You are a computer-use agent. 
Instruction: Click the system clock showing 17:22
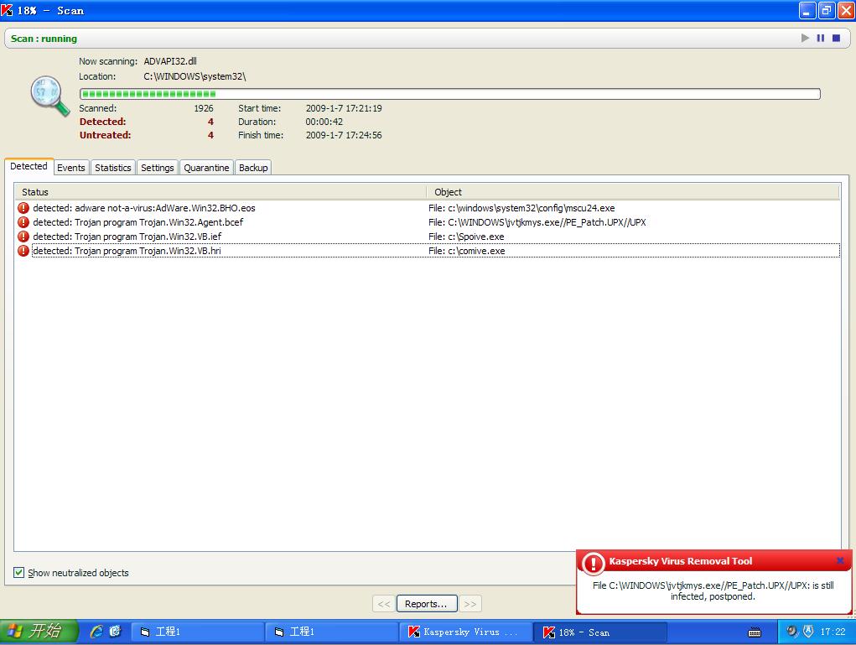[x=833, y=632]
